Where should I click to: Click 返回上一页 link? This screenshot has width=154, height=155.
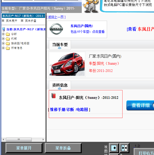(56, 17)
